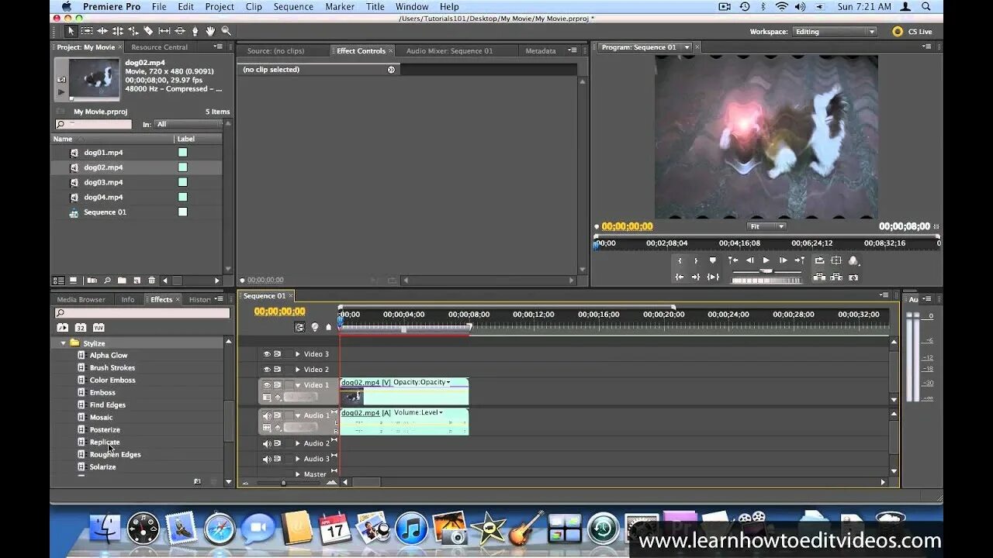Select the Rate Stretch tool
The height and width of the screenshot is (558, 993).
coord(133,31)
